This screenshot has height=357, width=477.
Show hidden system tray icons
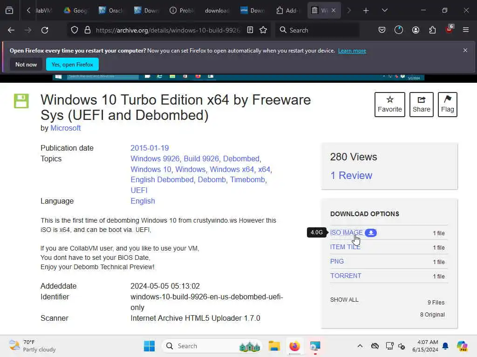tap(360, 346)
